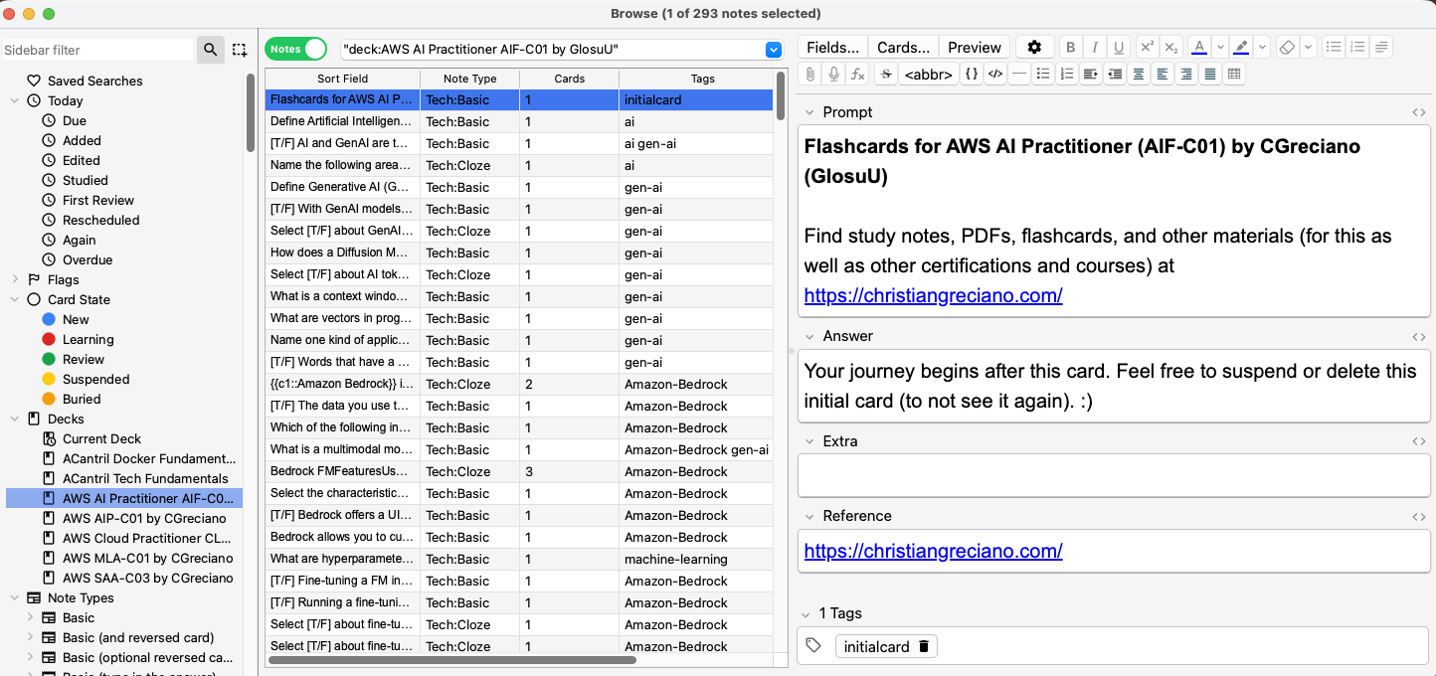Click the Note Type column header
1436x676 pixels.
click(x=469, y=79)
